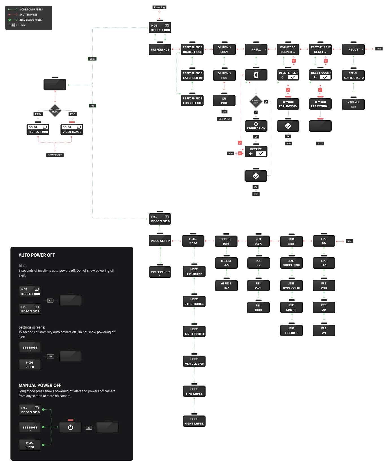
Task: Click the PAIR... right chevron
Action: (265, 49)
